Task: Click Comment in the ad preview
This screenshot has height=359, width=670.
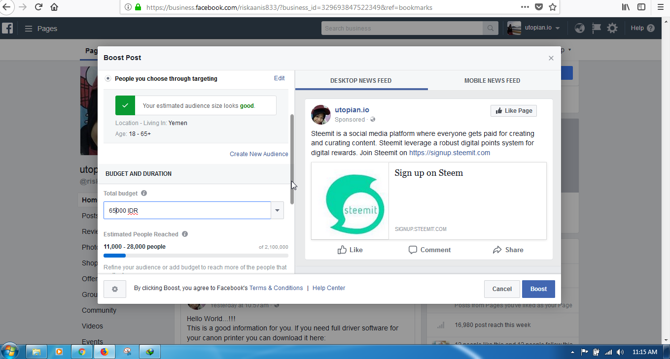Action: pyautogui.click(x=429, y=250)
